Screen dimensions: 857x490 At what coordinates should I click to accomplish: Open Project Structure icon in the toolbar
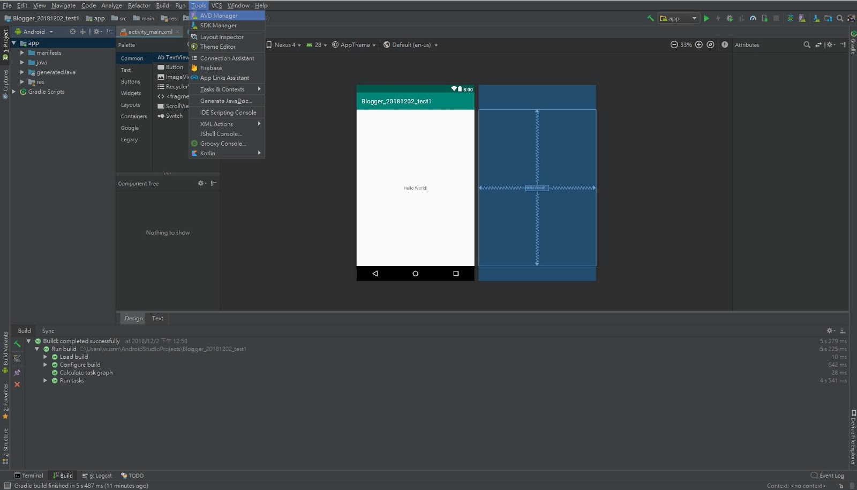tap(828, 18)
